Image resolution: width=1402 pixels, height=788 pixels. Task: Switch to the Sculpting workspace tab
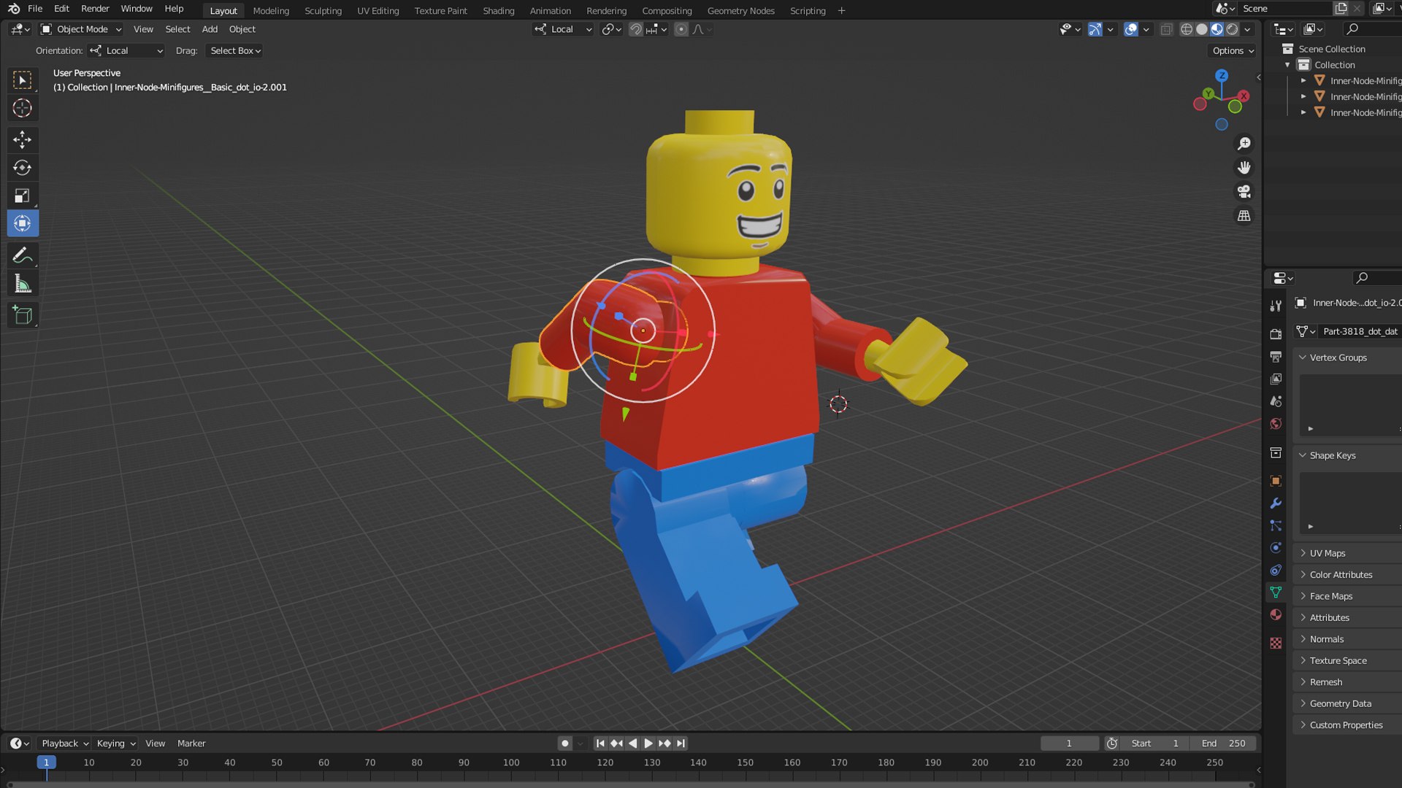point(323,10)
